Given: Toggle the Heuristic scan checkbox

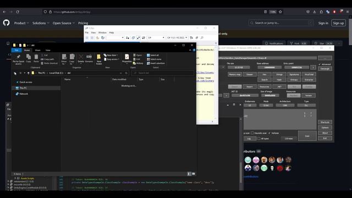Looking at the screenshot, I should (252, 133).
